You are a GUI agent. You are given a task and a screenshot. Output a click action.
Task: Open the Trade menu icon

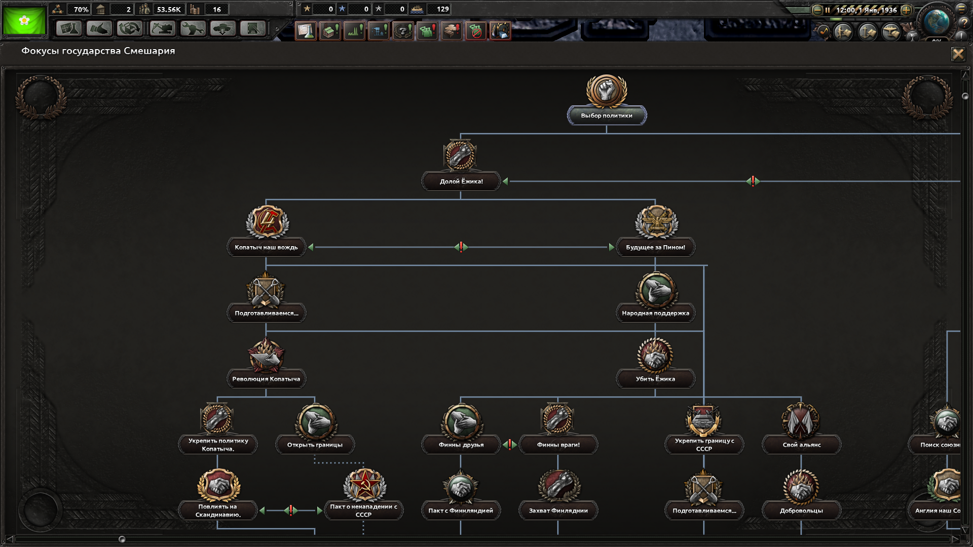click(x=130, y=28)
